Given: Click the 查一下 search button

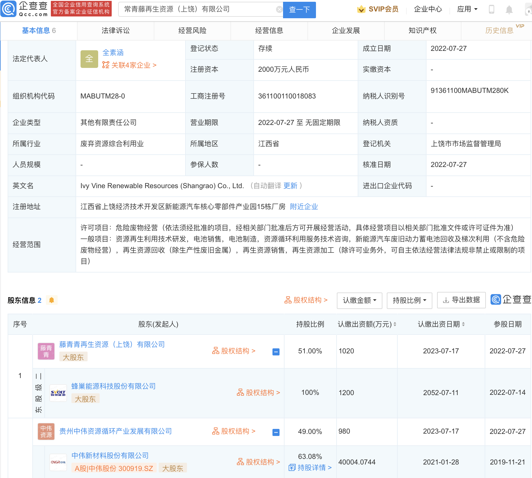Looking at the screenshot, I should tap(299, 10).
